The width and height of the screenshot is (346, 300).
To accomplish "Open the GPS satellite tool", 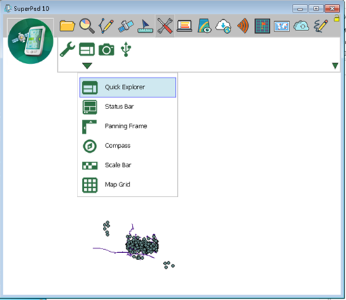I will coord(126,26).
